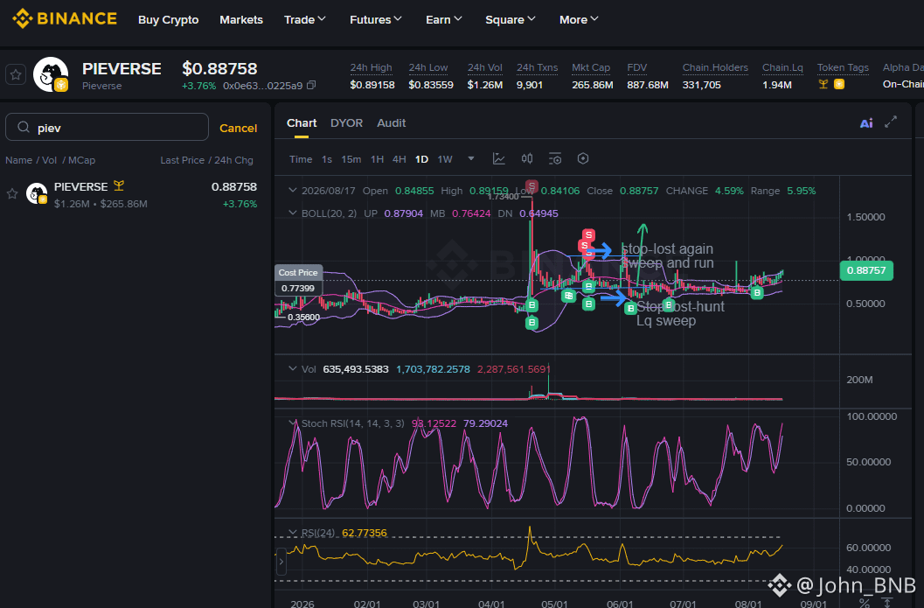Open candlestick style icon
Image resolution: width=924 pixels, height=608 pixels.
click(527, 158)
